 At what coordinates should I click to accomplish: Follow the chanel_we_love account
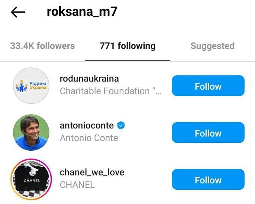point(208,180)
